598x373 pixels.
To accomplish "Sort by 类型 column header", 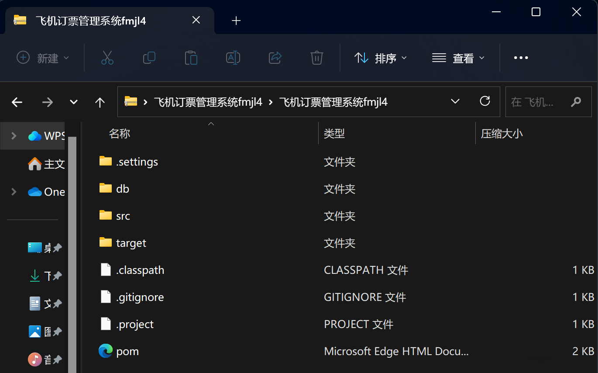I will coord(334,134).
